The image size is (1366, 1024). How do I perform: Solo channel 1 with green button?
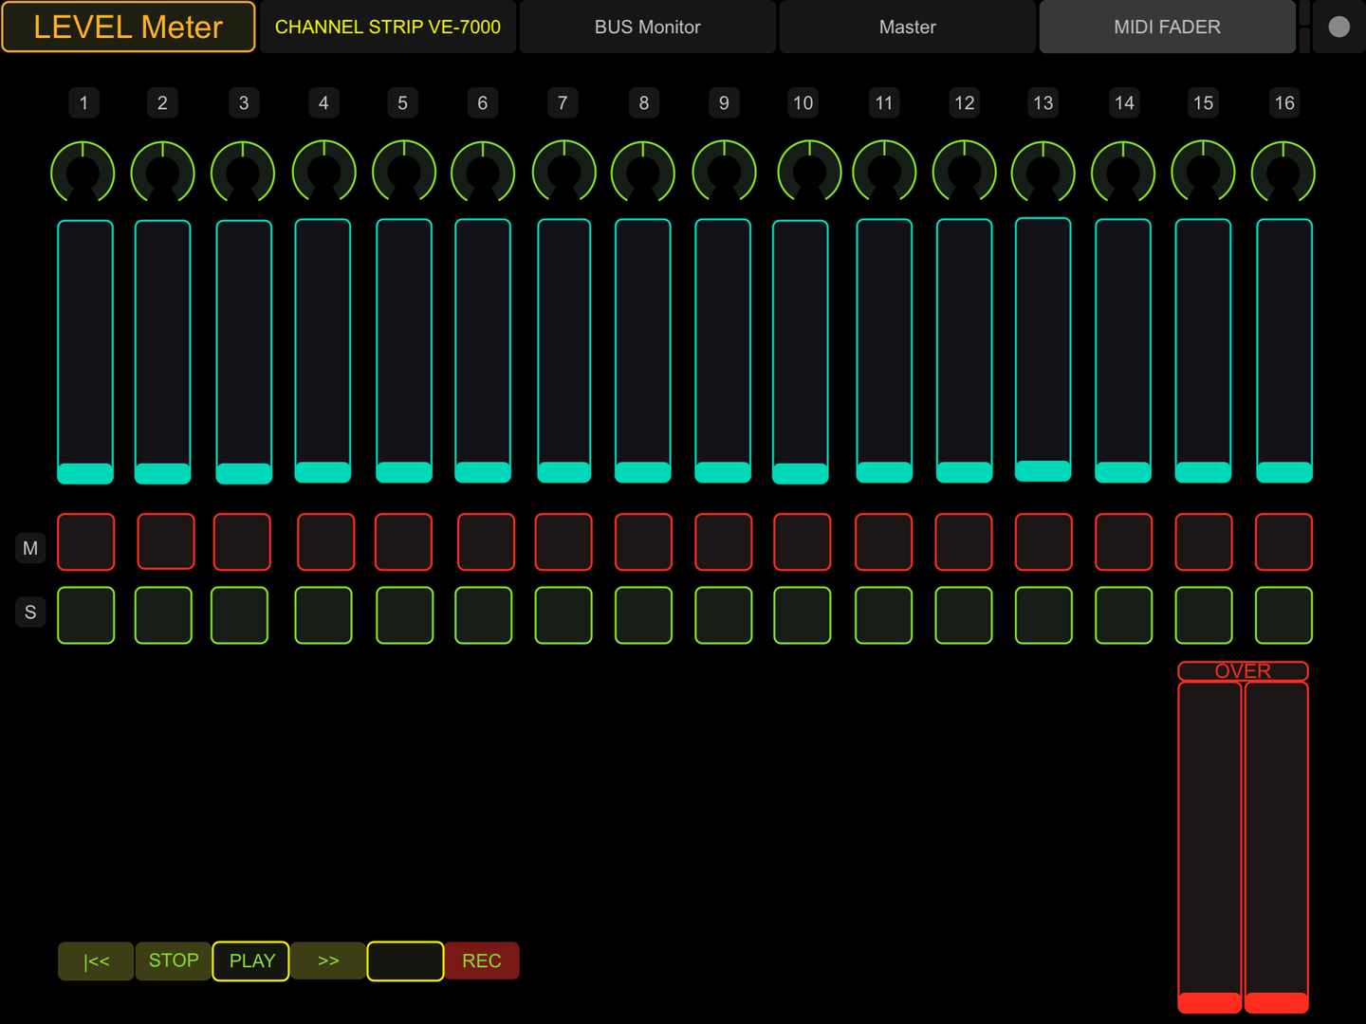[85, 615]
